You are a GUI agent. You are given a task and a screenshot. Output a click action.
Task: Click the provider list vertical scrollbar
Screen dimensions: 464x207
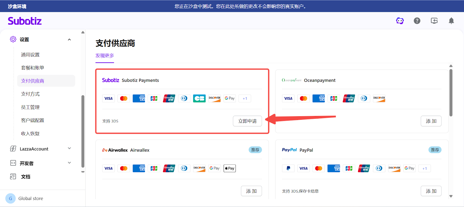(451, 93)
